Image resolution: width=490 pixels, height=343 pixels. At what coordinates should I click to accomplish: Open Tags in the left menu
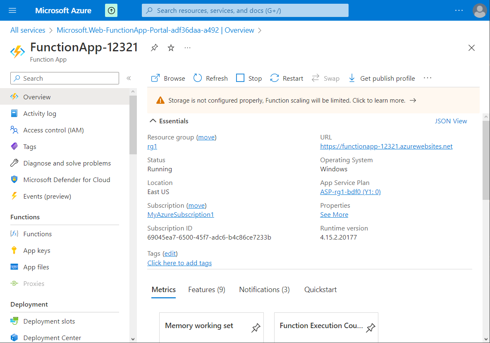point(65,146)
